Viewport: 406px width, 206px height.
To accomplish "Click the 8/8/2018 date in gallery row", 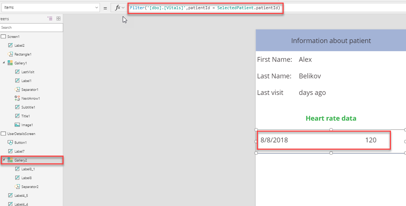I will (274, 140).
